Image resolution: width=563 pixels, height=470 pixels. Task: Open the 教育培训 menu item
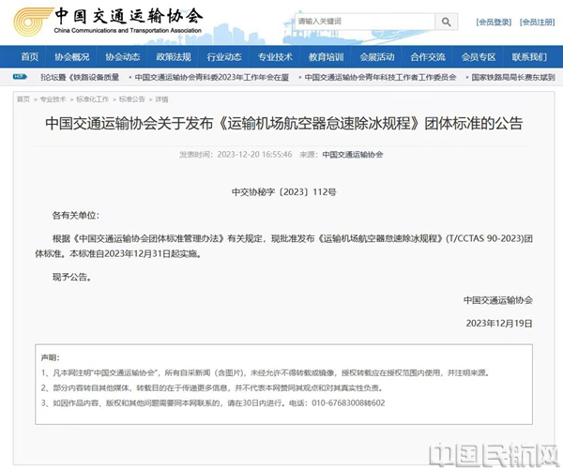(326, 56)
